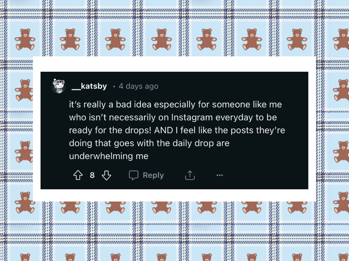Click the Snoo avatar beside __katsby
Viewport: 349px width, 261px height.
point(59,86)
